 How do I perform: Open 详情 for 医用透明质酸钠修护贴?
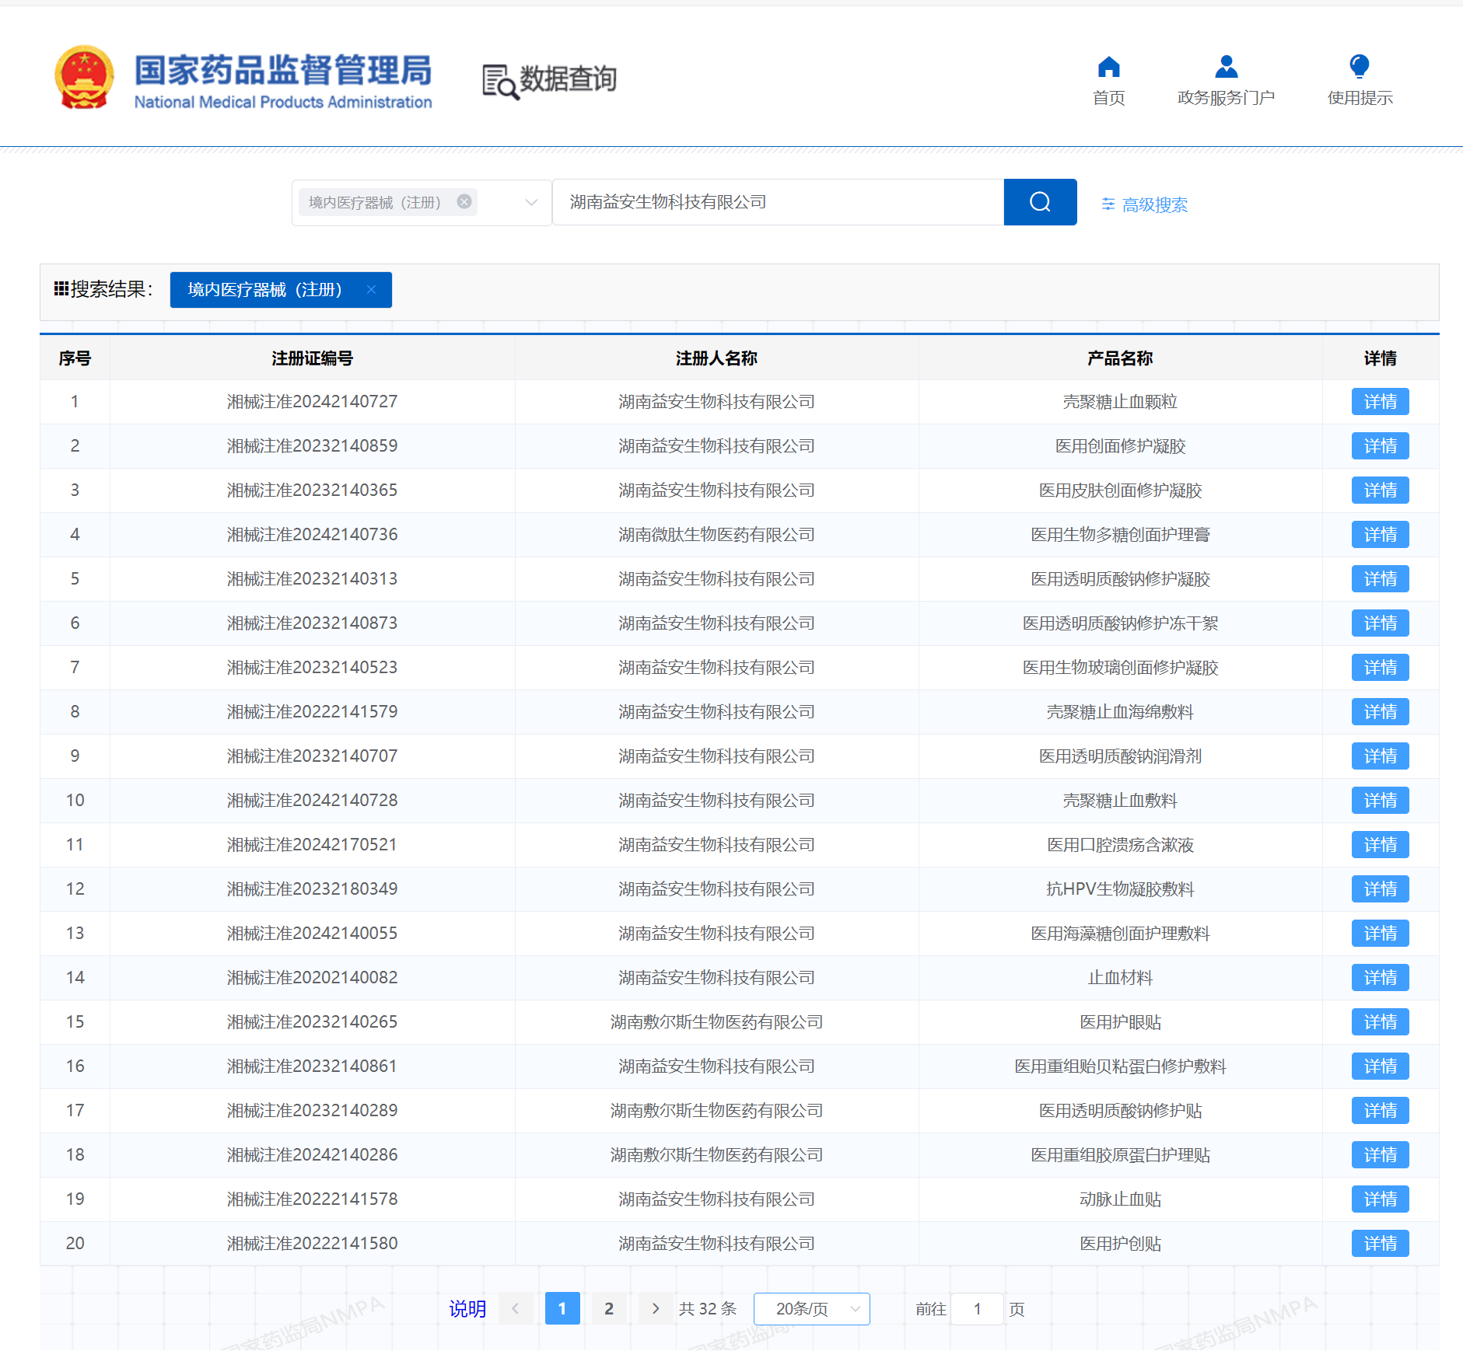[x=1380, y=1111]
